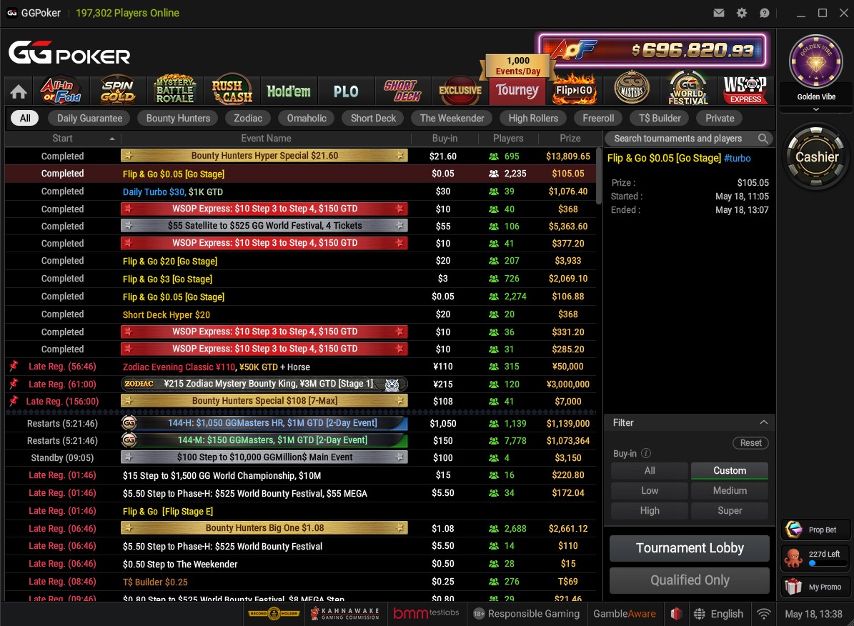Image resolution: width=854 pixels, height=626 pixels.
Task: Open the settings gear icon
Action: pos(742,13)
